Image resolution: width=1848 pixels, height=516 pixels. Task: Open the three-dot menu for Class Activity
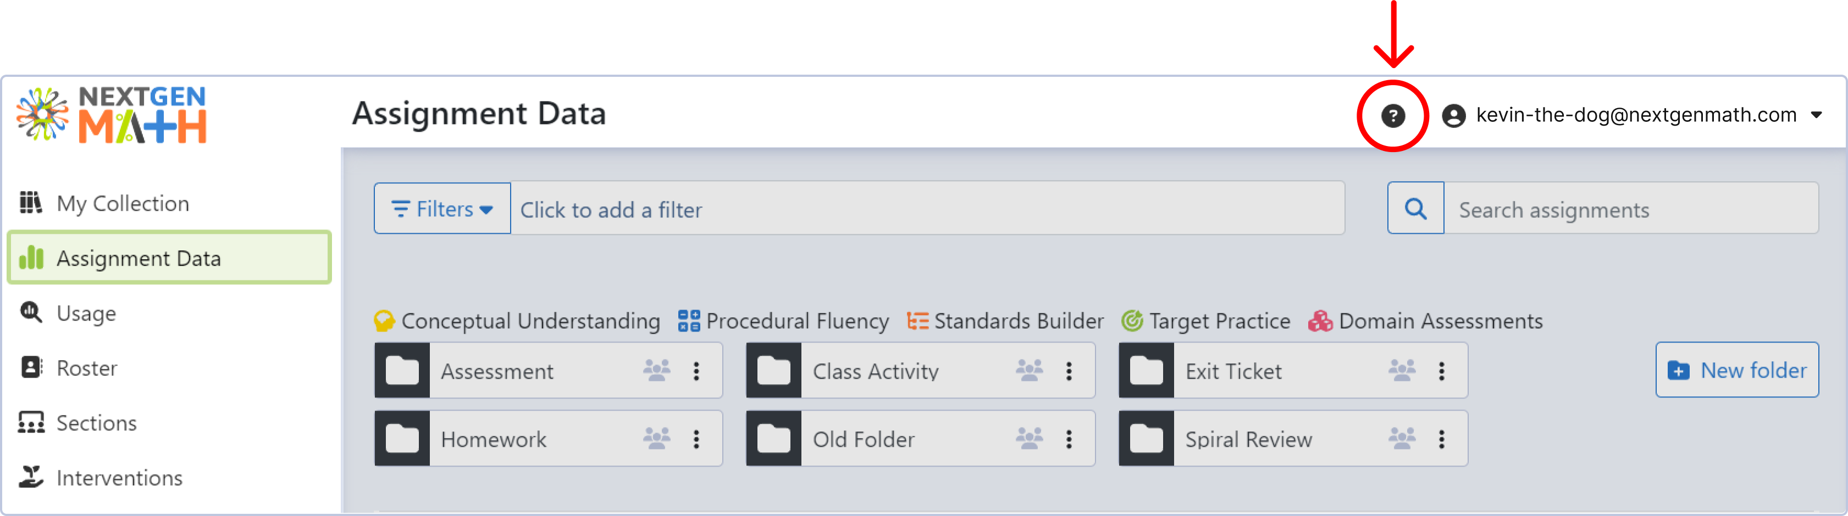point(1069,371)
